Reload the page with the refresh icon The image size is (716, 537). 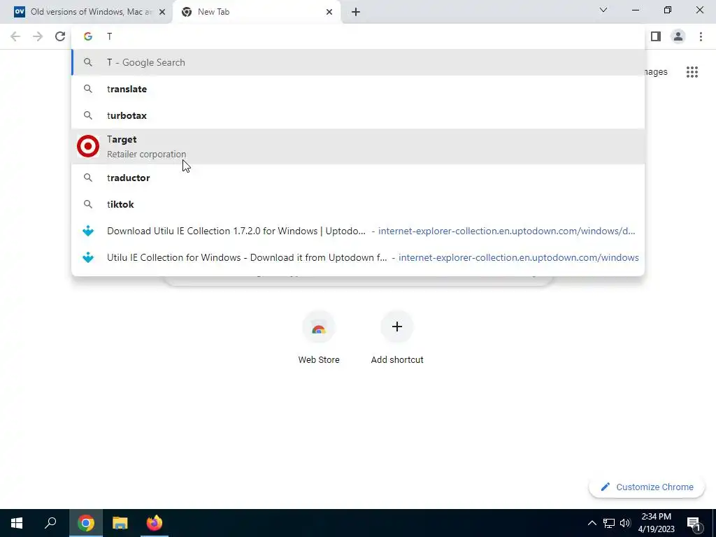60,36
